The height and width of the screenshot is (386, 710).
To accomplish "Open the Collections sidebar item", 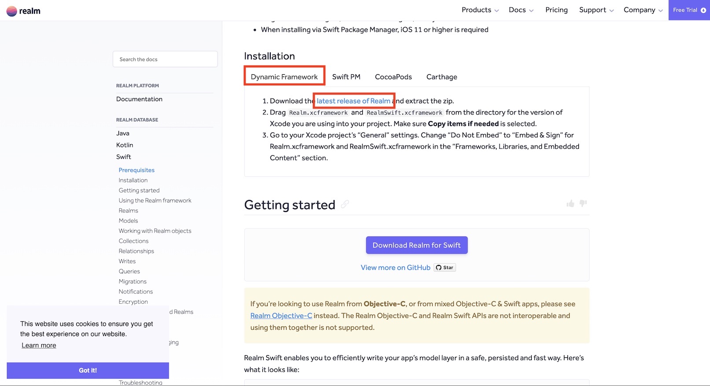I will pyautogui.click(x=134, y=241).
